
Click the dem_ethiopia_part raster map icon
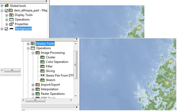point(11,10)
